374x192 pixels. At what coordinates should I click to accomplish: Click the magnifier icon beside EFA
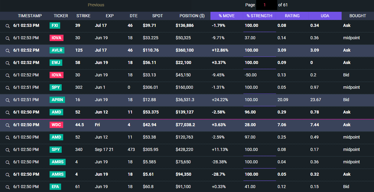8,187
